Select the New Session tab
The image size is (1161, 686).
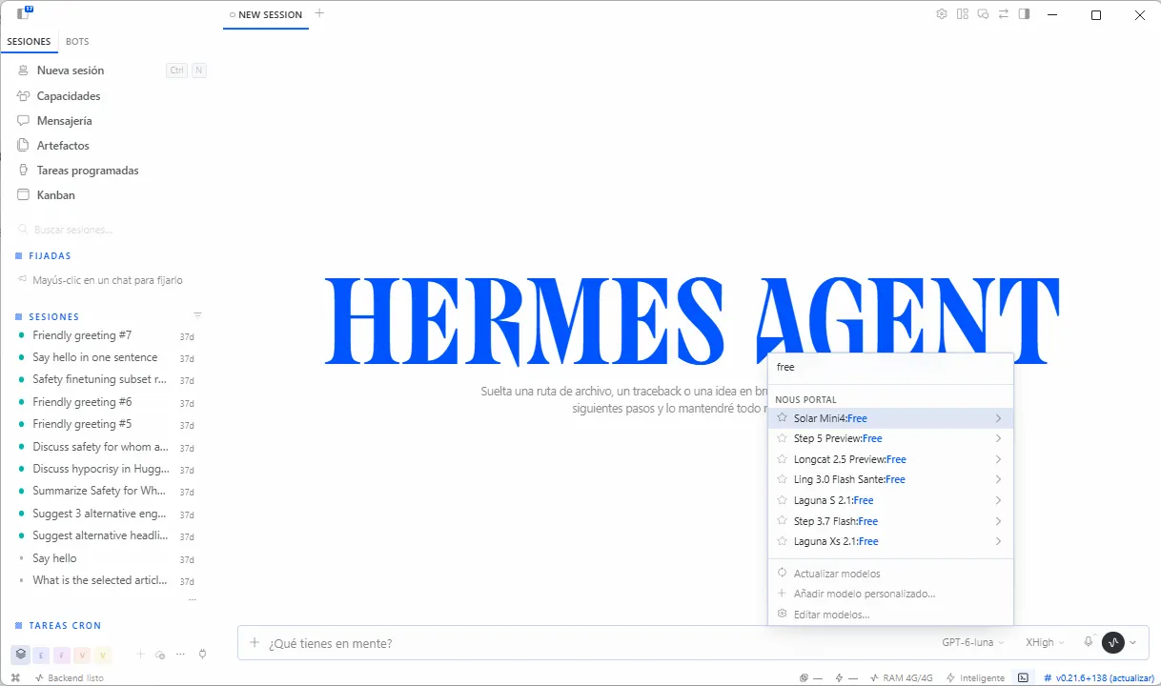[x=266, y=15]
